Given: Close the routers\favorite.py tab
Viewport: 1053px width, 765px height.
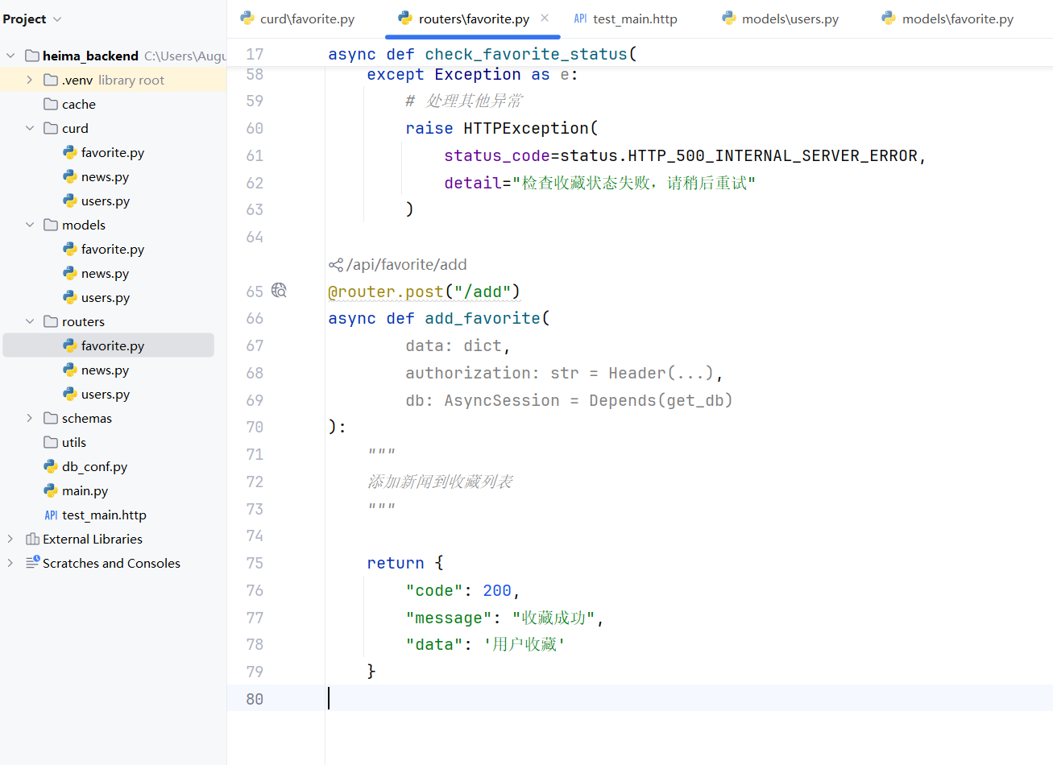Looking at the screenshot, I should (545, 18).
